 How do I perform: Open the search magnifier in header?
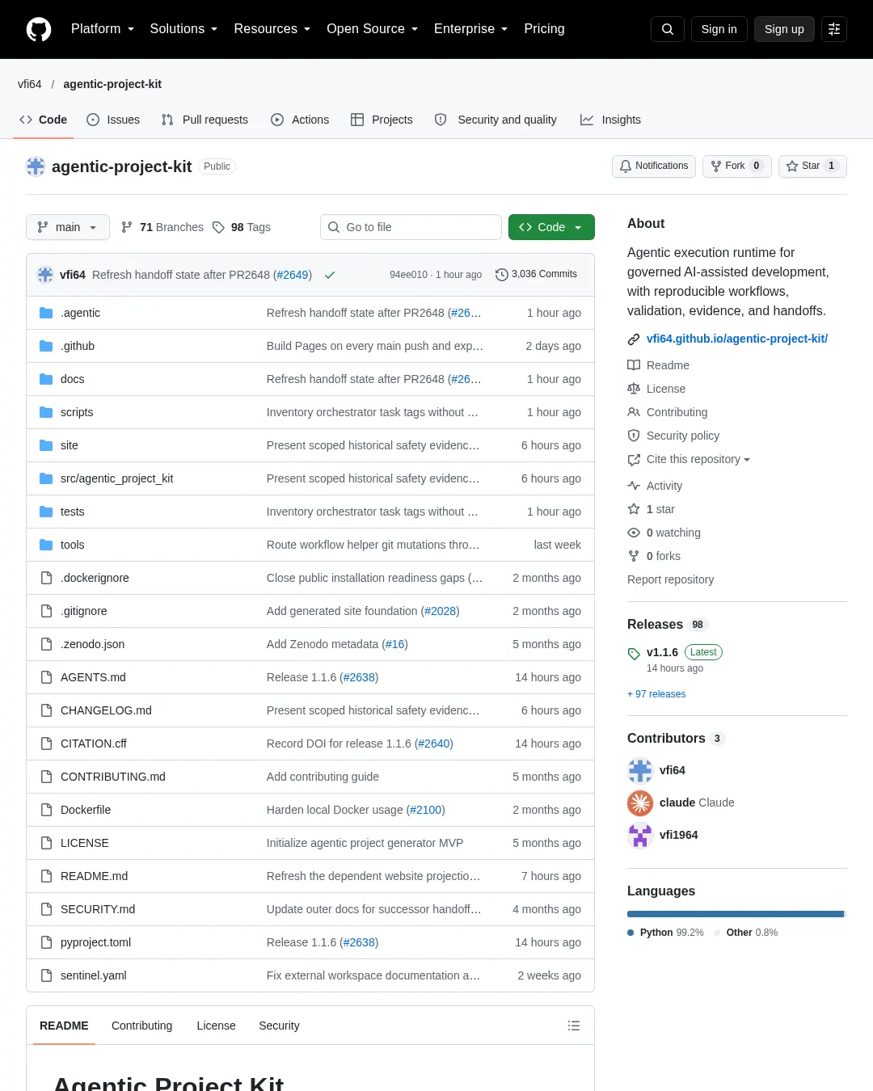[x=668, y=29]
